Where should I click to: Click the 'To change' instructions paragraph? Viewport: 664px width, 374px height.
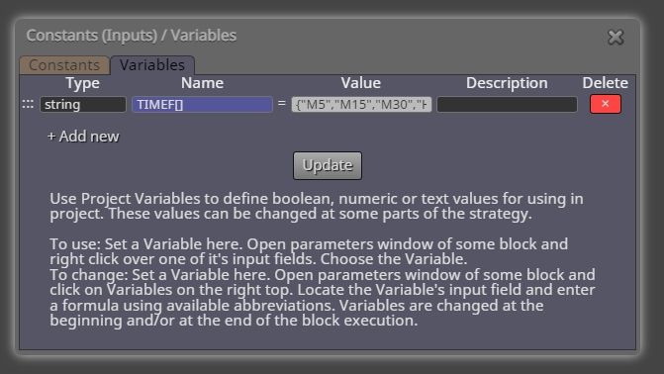[323, 298]
